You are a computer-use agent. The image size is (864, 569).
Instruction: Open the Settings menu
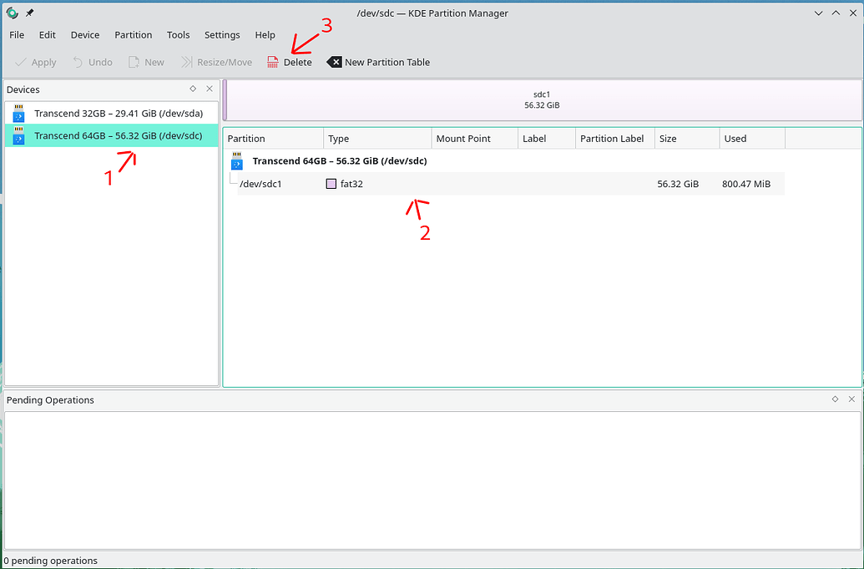(x=221, y=34)
